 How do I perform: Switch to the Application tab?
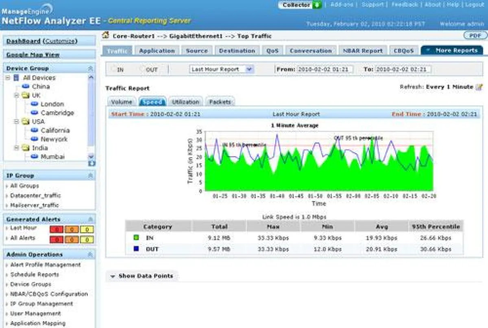[157, 50]
